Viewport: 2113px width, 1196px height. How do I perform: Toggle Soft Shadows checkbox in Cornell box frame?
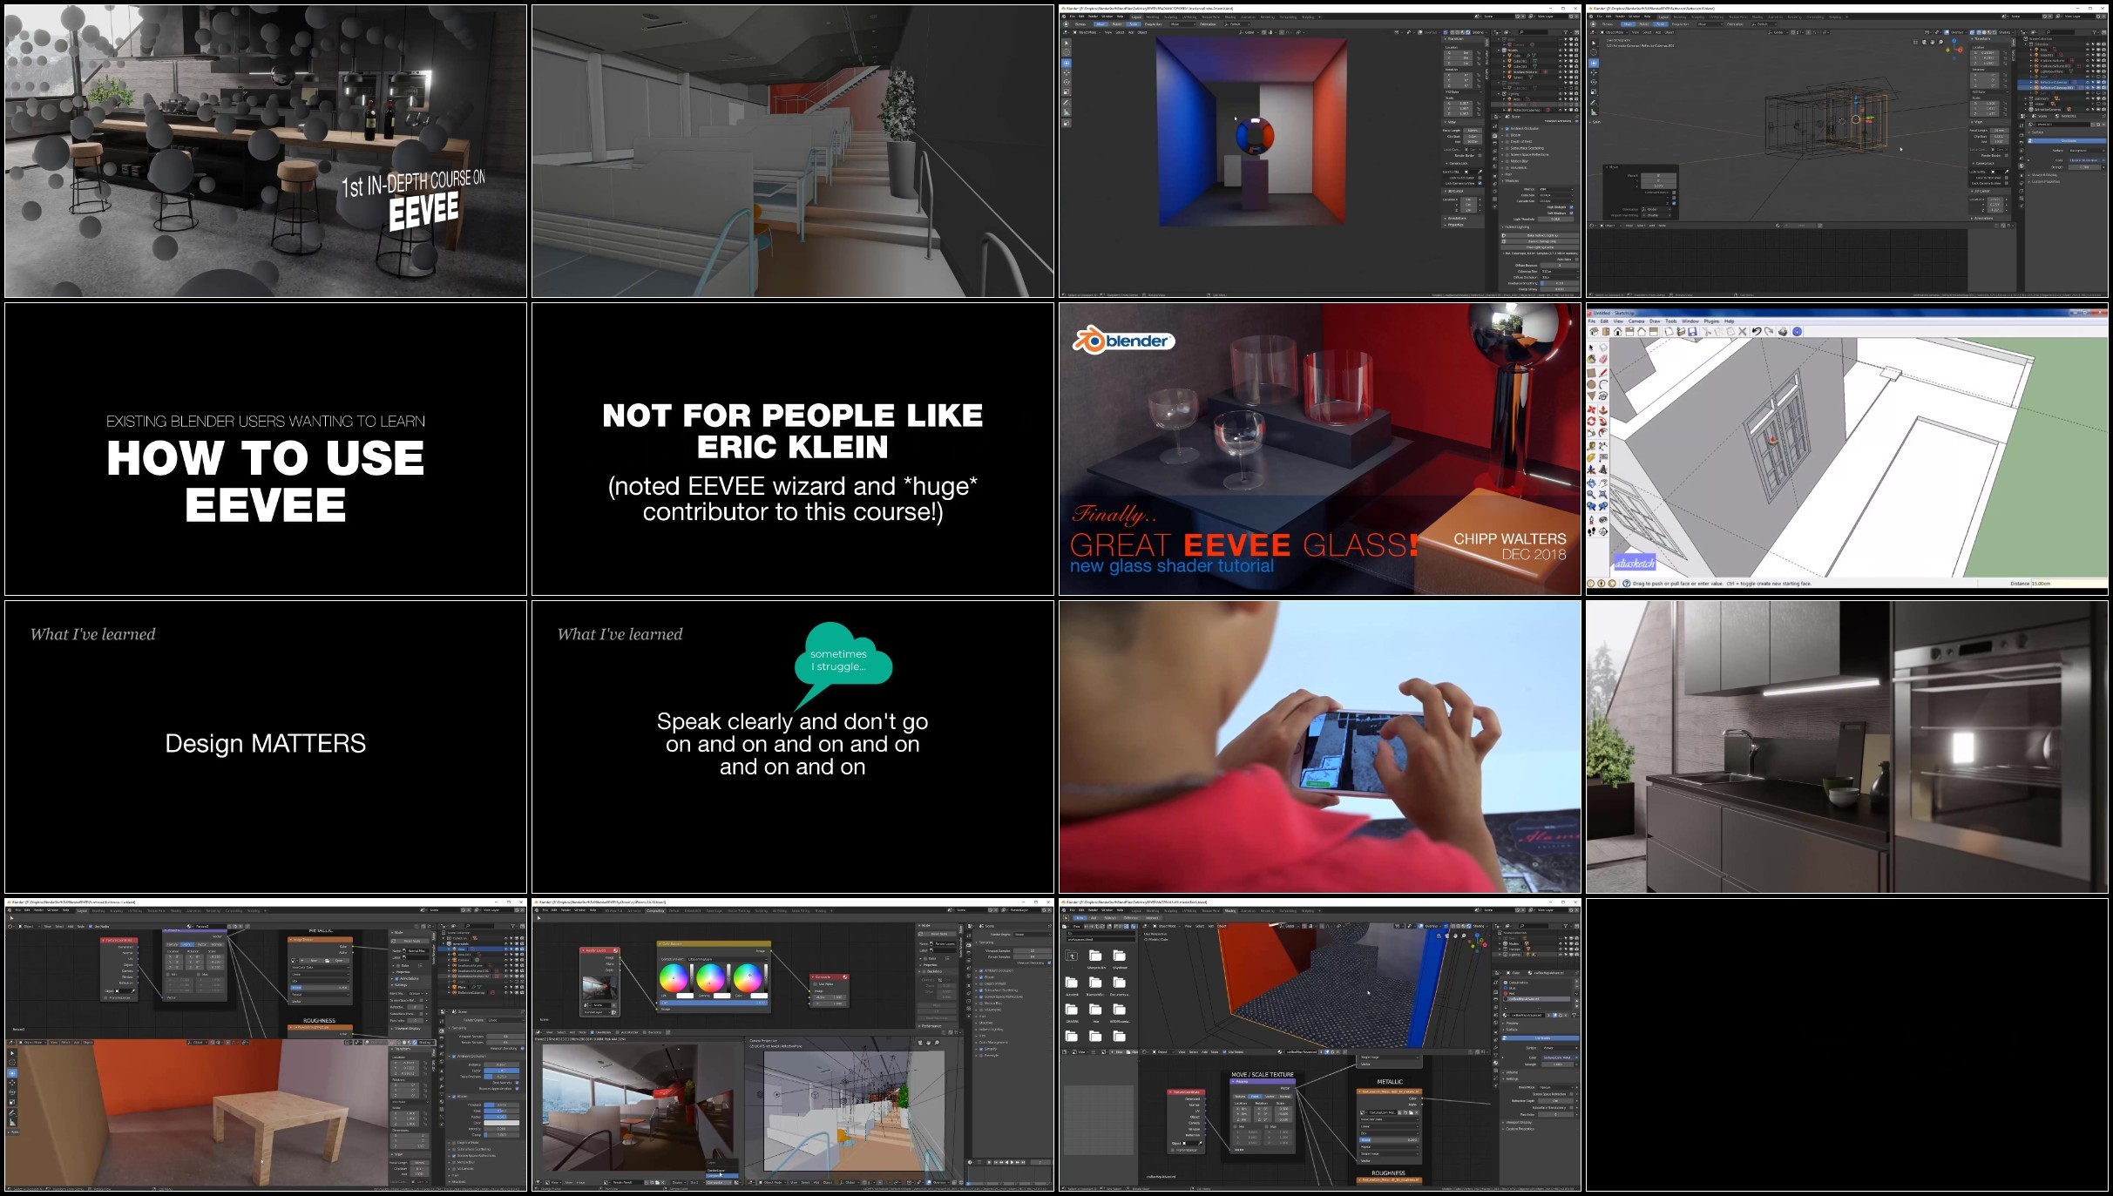click(x=1571, y=213)
